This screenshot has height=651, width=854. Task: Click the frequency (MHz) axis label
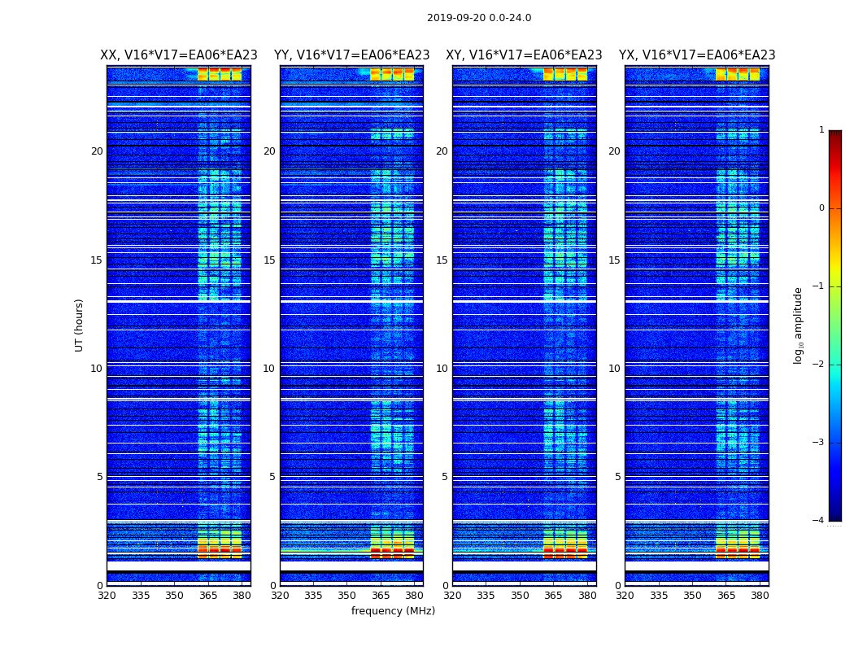pos(393,611)
